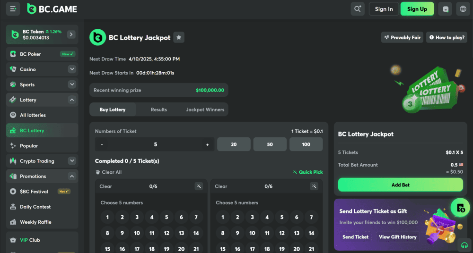
Task: Set ticket count to 50
Action: pos(270,144)
